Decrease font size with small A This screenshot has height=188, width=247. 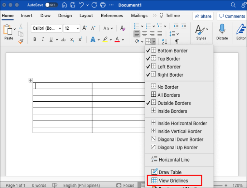coord(93,28)
